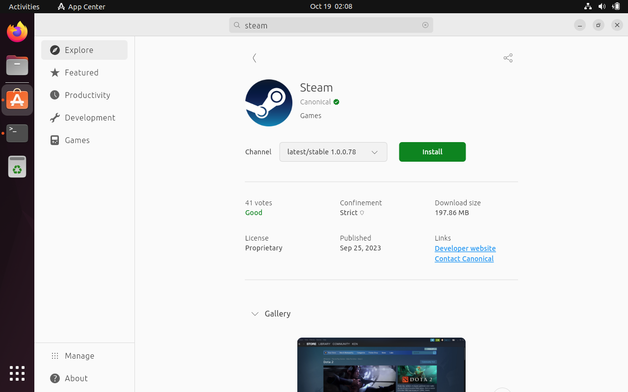
Task: Click the verified badge next to Canonical
Action: [337, 102]
